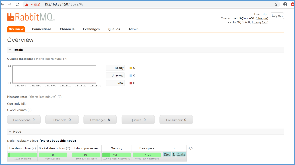
Task: Click the Total legend label
Action: tap(115, 83)
